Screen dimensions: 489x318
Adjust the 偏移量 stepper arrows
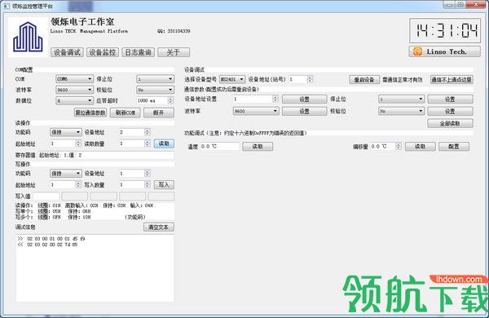[x=399, y=146]
